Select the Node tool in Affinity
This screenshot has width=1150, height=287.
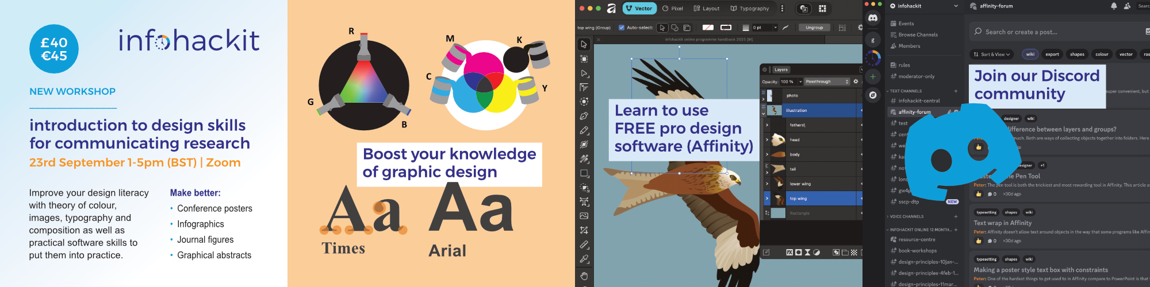(x=584, y=73)
